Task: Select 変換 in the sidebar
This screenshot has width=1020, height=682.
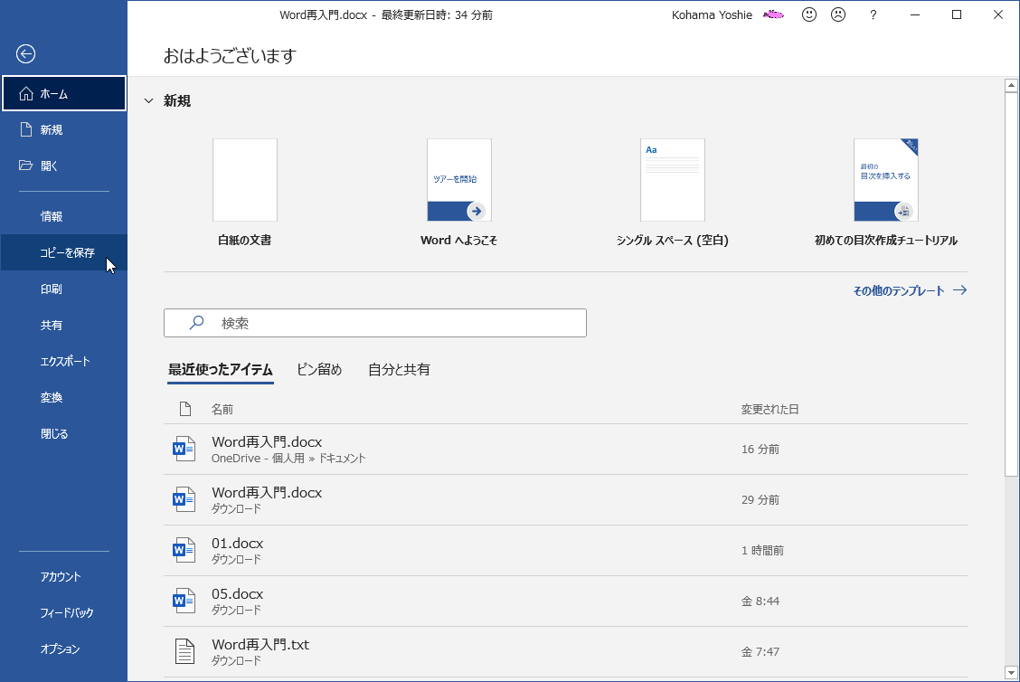Action: [63, 398]
